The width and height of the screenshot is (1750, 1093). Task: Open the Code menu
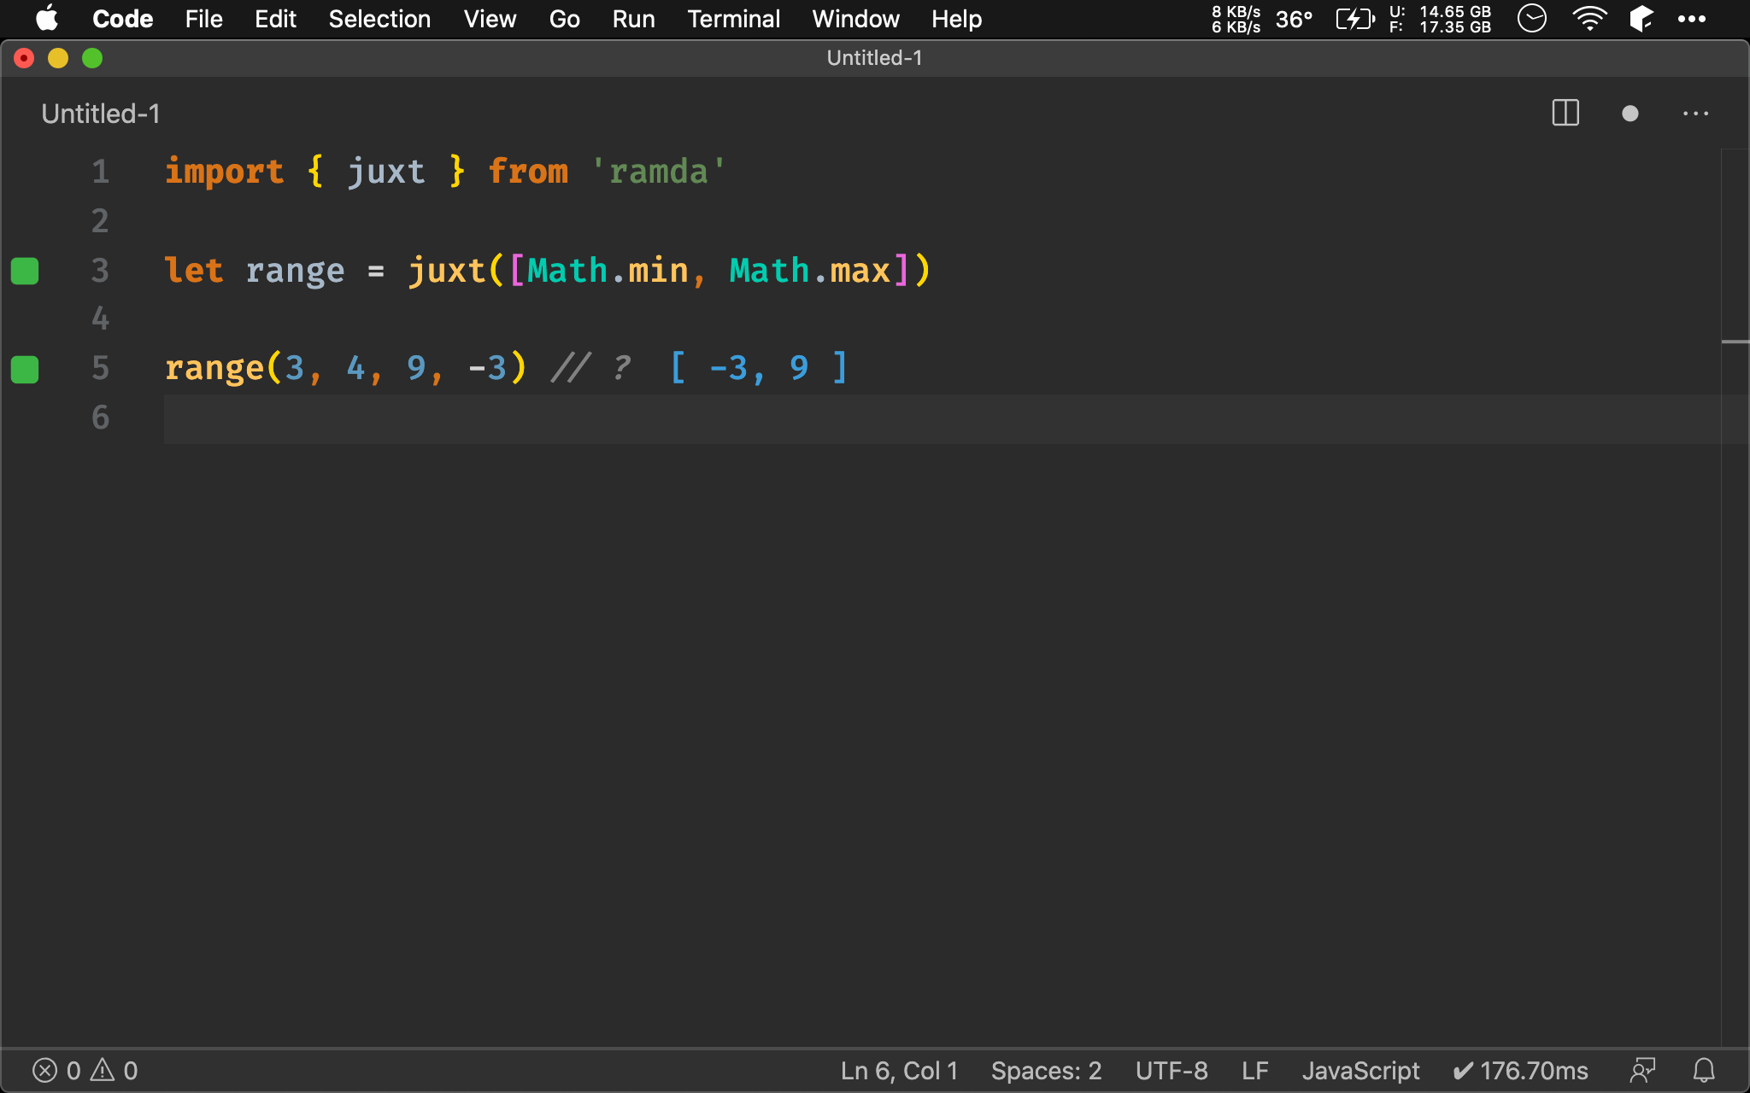coord(123,19)
